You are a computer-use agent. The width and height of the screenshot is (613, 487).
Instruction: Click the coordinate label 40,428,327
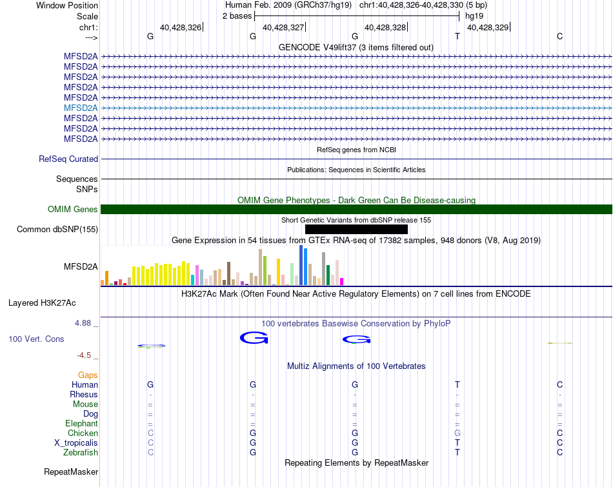(283, 27)
